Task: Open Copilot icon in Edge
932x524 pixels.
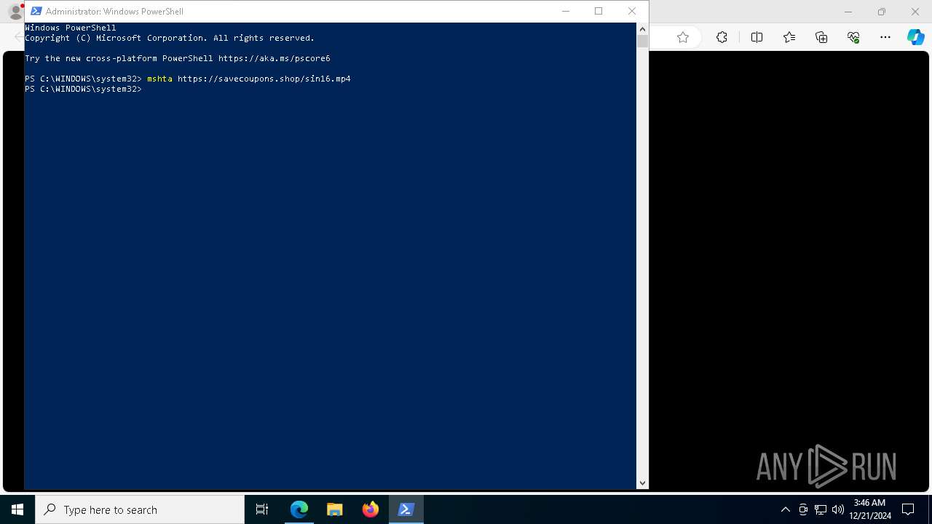Action: (x=915, y=37)
